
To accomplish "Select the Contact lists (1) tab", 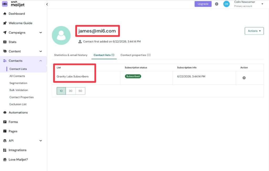I will click(104, 55).
